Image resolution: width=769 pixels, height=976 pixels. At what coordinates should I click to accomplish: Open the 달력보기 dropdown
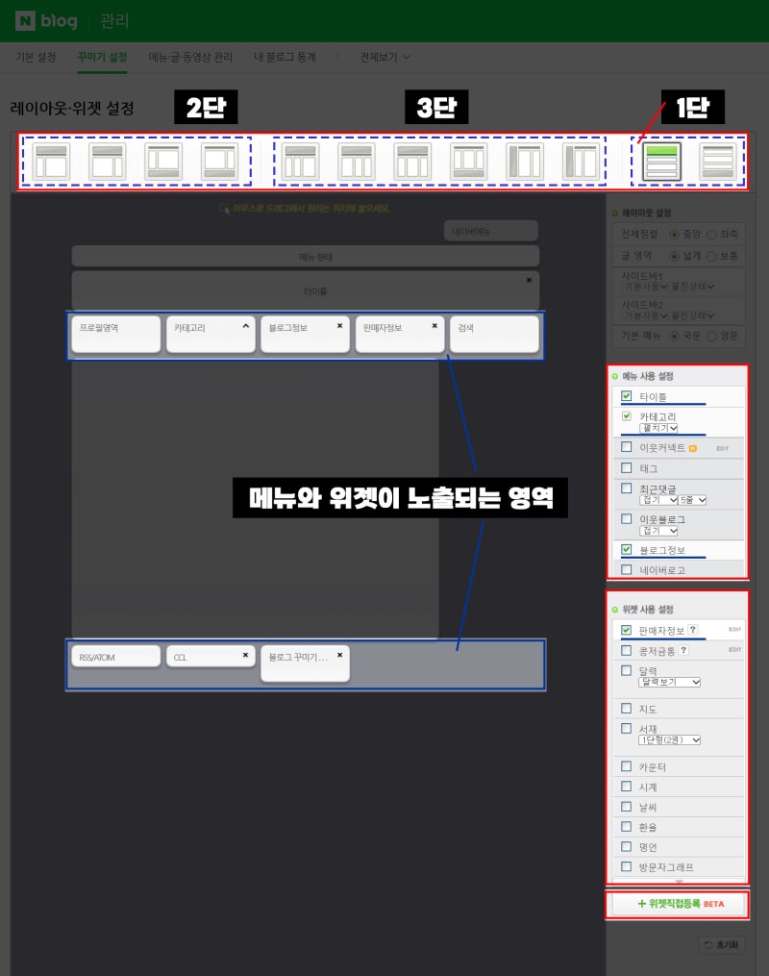670,682
